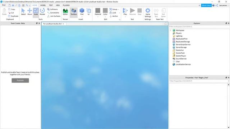230x129 pixels.
Task: Open the Material picker
Action: click(98, 12)
